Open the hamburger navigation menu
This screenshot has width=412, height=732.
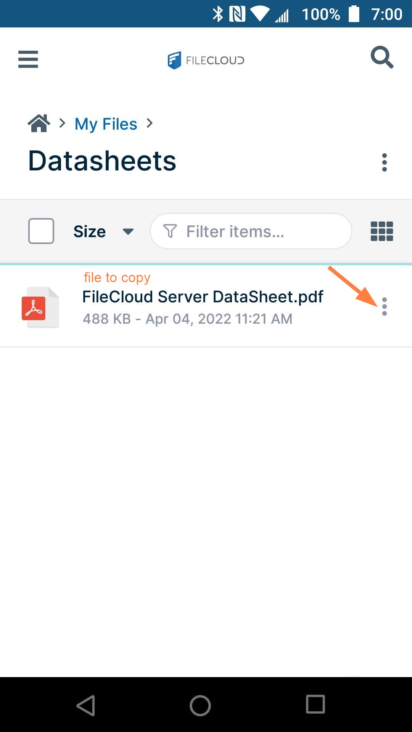point(28,59)
